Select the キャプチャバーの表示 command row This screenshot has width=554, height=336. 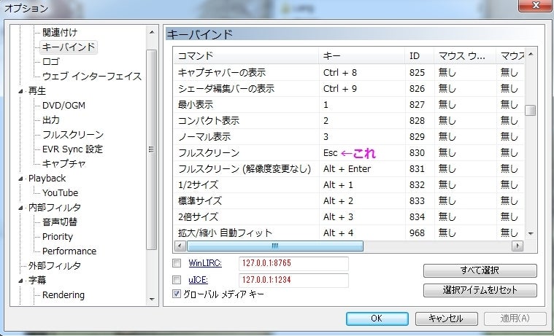coord(349,72)
